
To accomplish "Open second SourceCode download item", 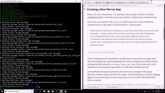I will 113,87.
